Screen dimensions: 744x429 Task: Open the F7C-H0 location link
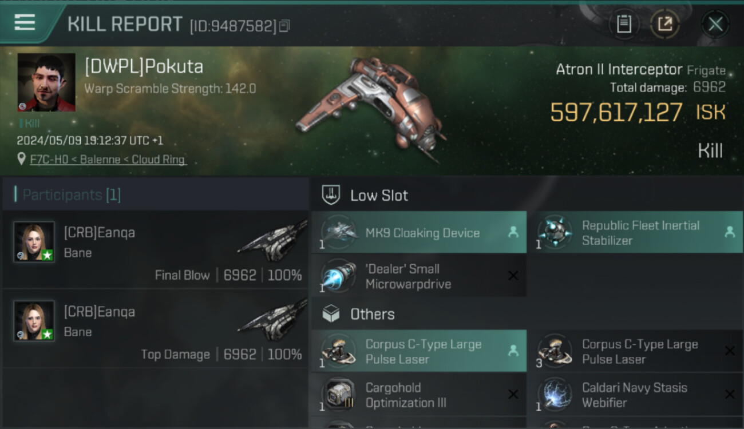click(x=108, y=160)
